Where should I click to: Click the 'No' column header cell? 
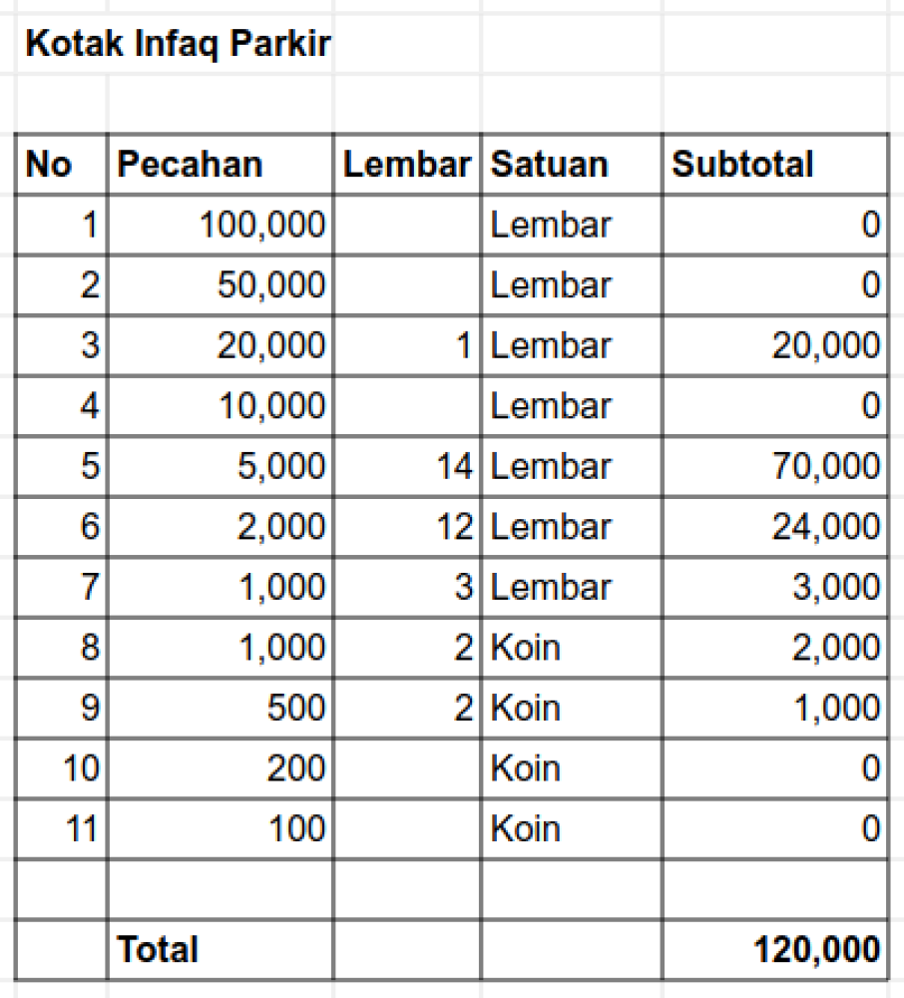(60, 165)
